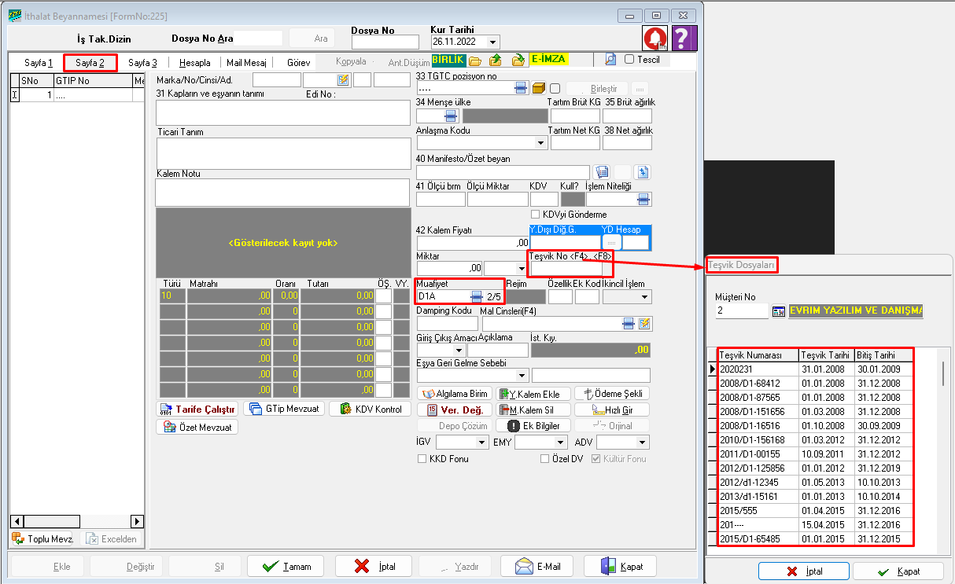Open Özet Mevzuat

coord(197,427)
